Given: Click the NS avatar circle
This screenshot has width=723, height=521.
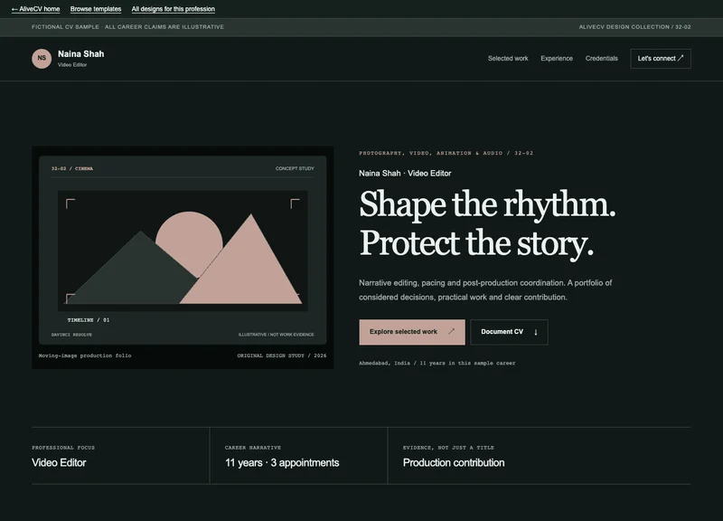Looking at the screenshot, I should pyautogui.click(x=42, y=59).
